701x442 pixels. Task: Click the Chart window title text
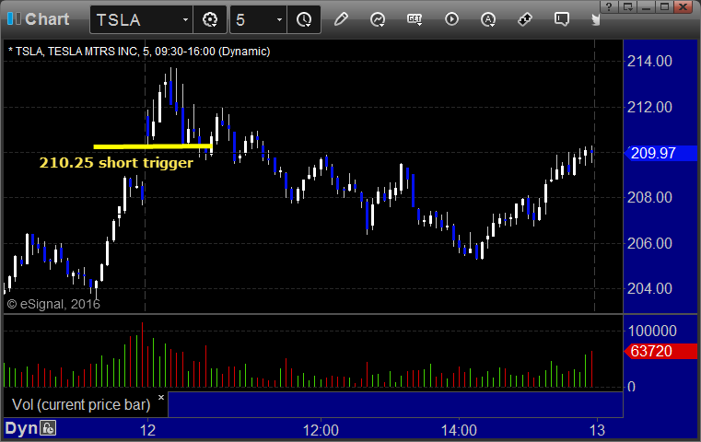47,19
